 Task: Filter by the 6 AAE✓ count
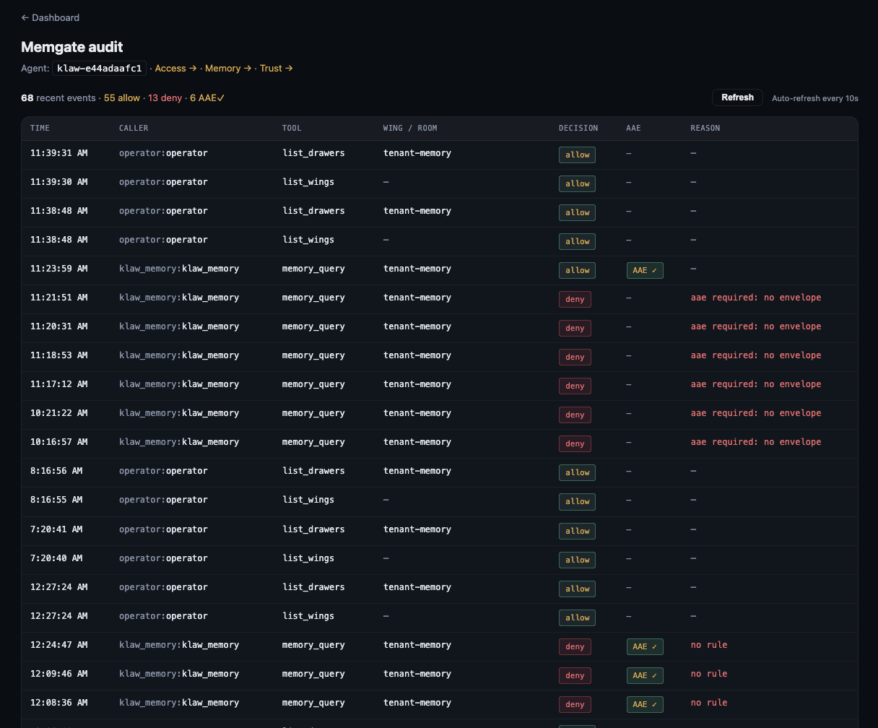207,97
